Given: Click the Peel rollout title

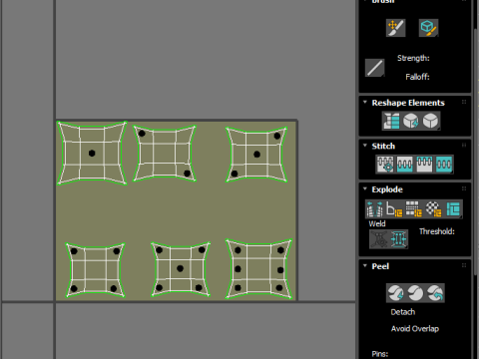Looking at the screenshot, I should click(x=380, y=266).
